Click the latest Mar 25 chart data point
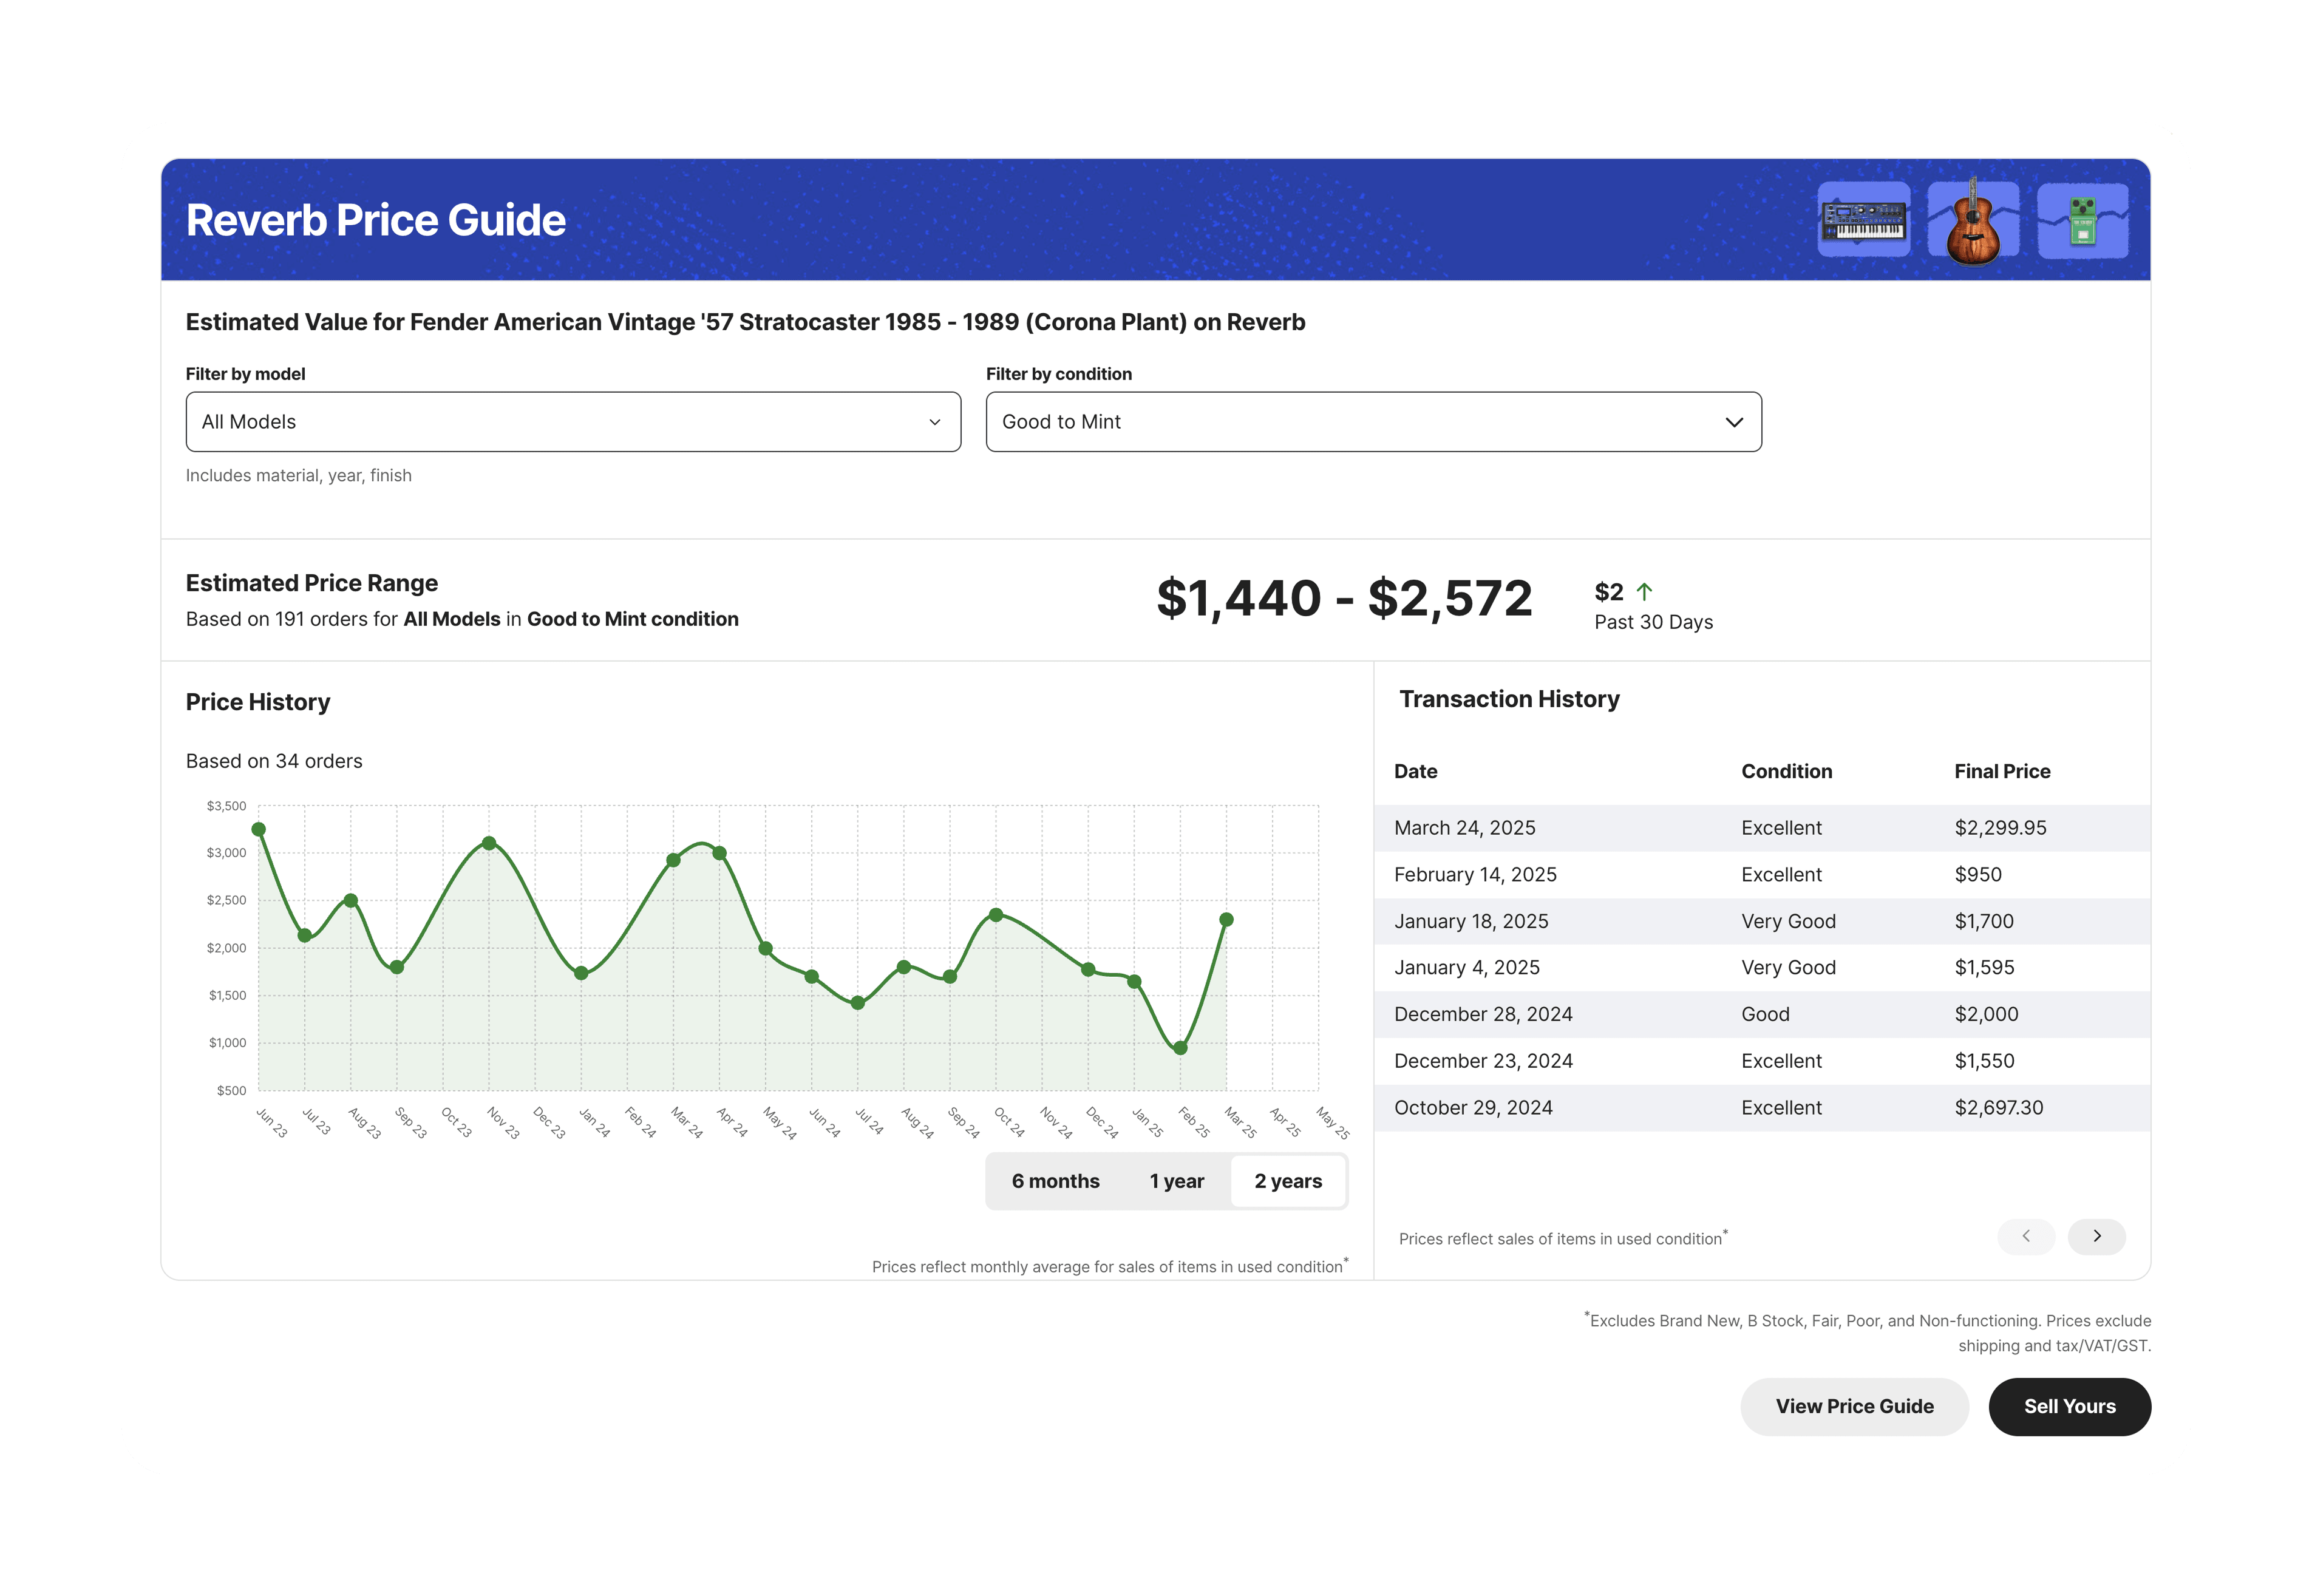Viewport: 2312px width, 1596px height. click(x=1227, y=919)
